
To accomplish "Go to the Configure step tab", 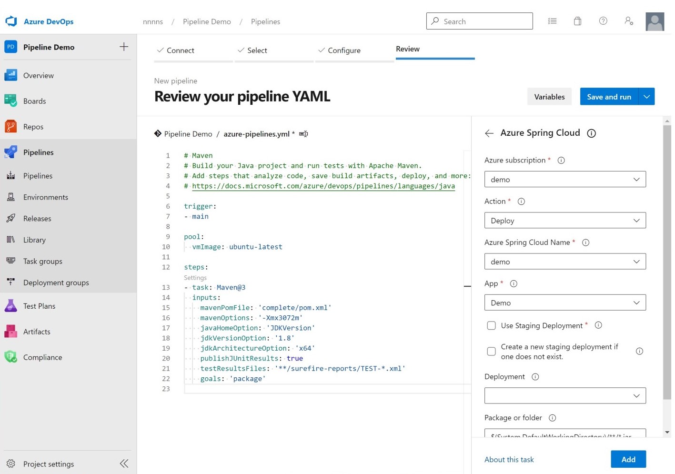I will tap(354, 50).
